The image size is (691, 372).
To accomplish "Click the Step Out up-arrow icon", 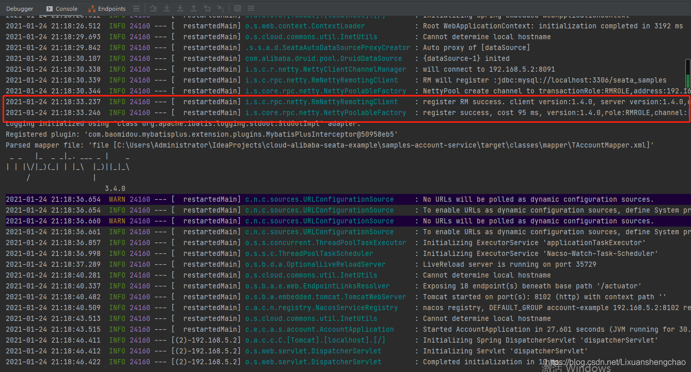I will point(194,9).
